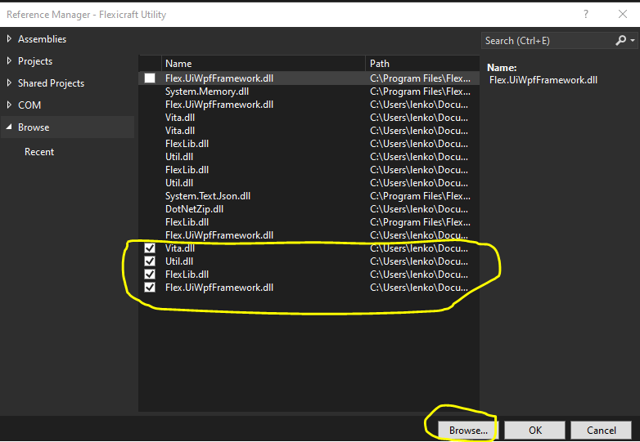Close the Reference Manager dialog
The width and height of the screenshot is (640, 442).
coord(623,14)
